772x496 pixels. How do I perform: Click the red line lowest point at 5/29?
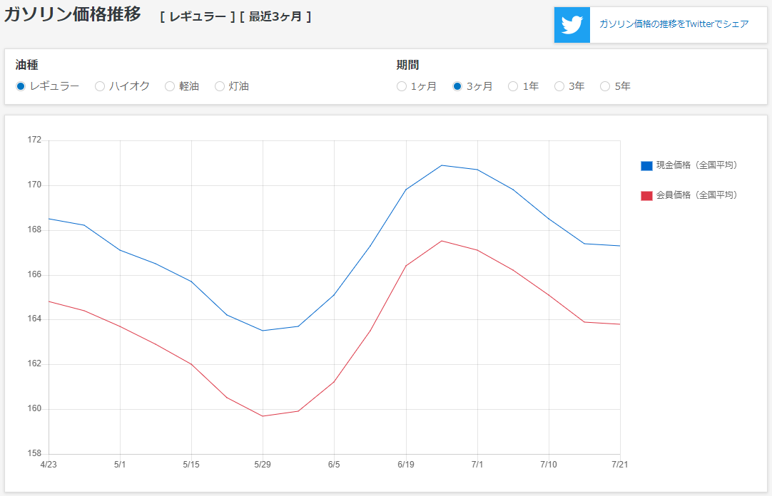click(x=263, y=416)
